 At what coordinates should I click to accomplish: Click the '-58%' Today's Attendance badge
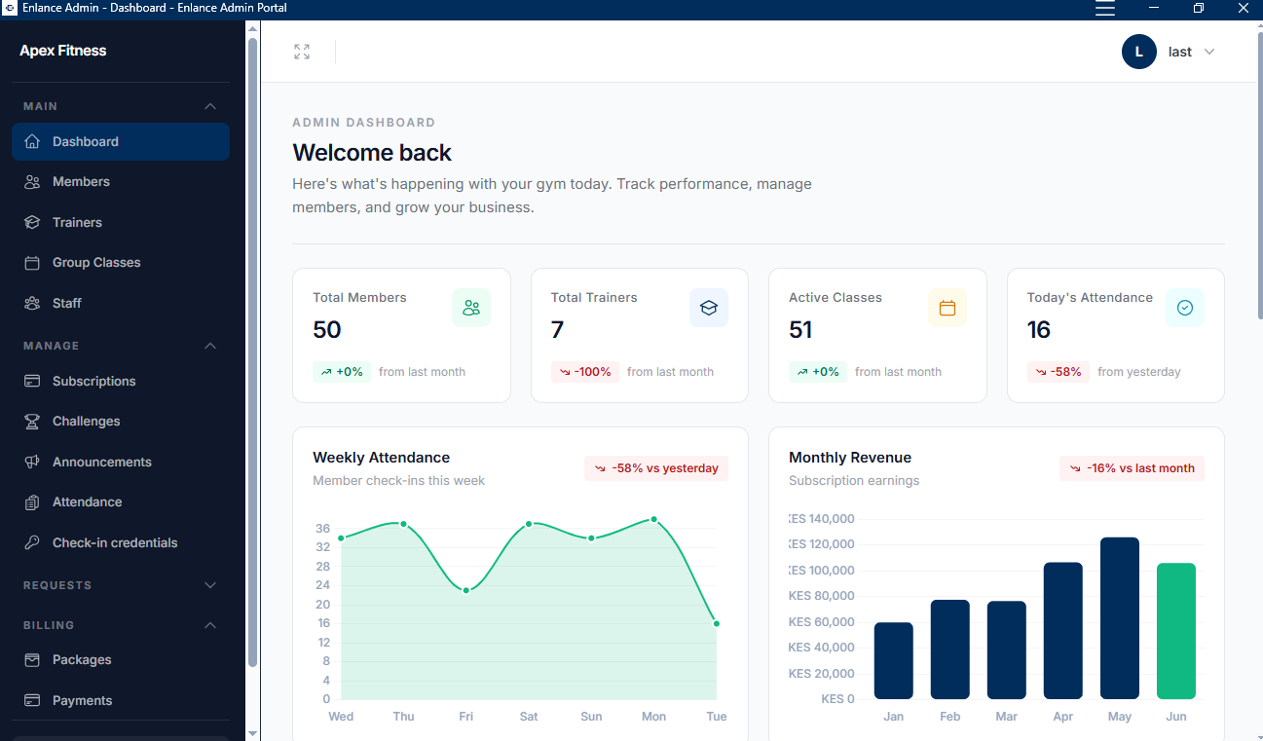tap(1059, 372)
